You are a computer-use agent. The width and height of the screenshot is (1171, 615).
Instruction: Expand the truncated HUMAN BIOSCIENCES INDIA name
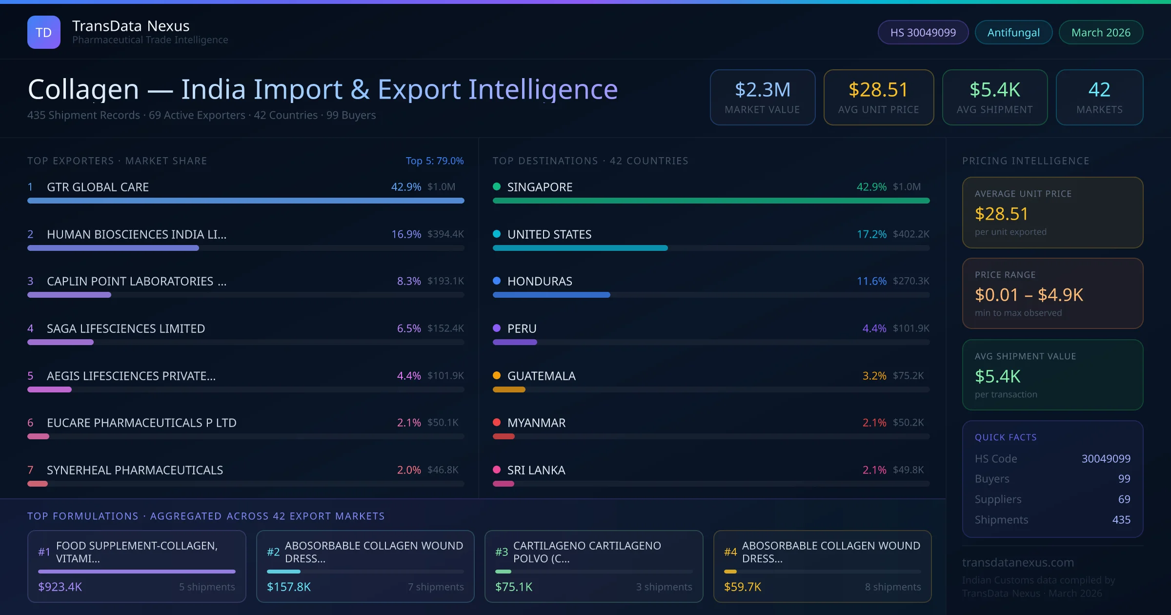(x=136, y=234)
